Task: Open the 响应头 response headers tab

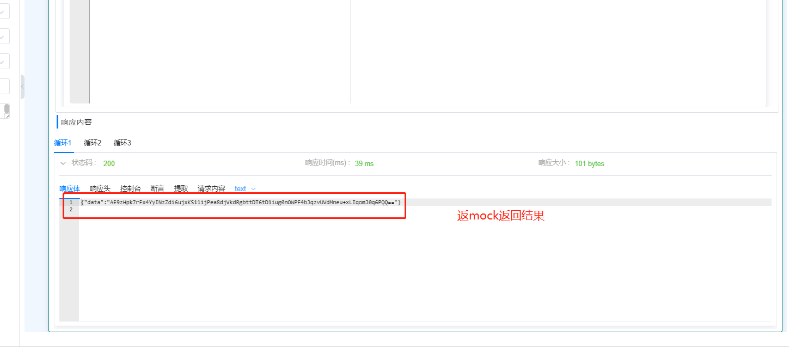Action: (100, 188)
